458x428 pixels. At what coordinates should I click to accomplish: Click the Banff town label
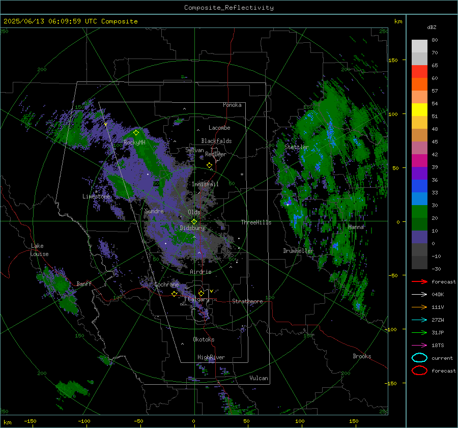pos(84,284)
